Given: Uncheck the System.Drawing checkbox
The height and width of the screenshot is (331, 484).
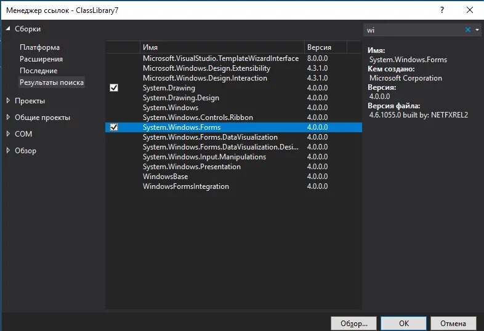Looking at the screenshot, I should (114, 88).
